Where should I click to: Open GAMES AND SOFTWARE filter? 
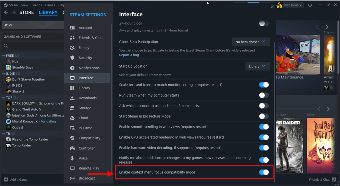pyautogui.click(x=32, y=36)
